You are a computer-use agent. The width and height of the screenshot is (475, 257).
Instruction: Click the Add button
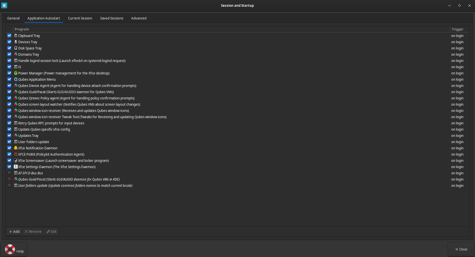click(x=14, y=231)
